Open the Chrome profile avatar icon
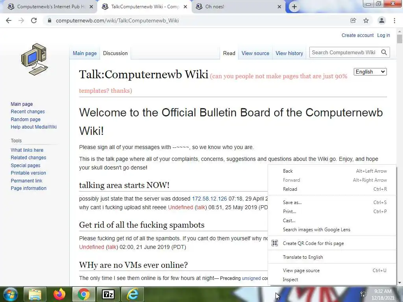This screenshot has width=403, height=302. (x=382, y=20)
